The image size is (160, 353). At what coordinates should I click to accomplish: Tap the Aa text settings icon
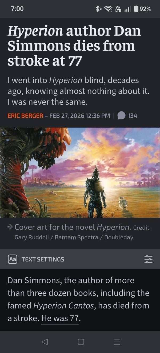coord(13,259)
